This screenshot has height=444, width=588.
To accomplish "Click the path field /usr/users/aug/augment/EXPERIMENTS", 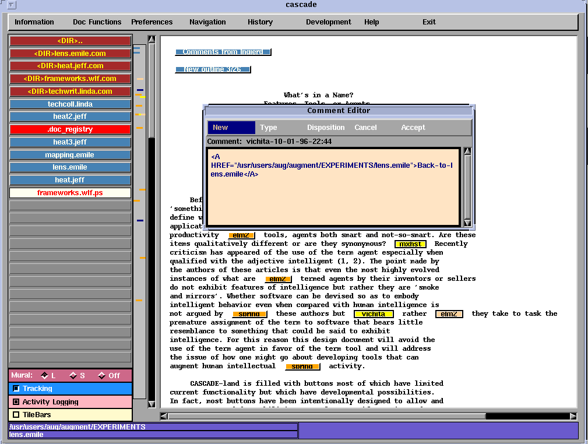I will [x=153, y=427].
